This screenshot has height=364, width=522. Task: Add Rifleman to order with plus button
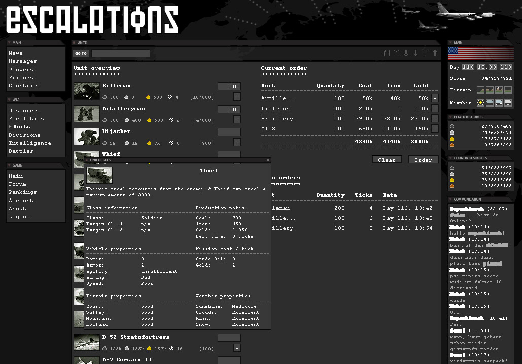[x=237, y=97]
